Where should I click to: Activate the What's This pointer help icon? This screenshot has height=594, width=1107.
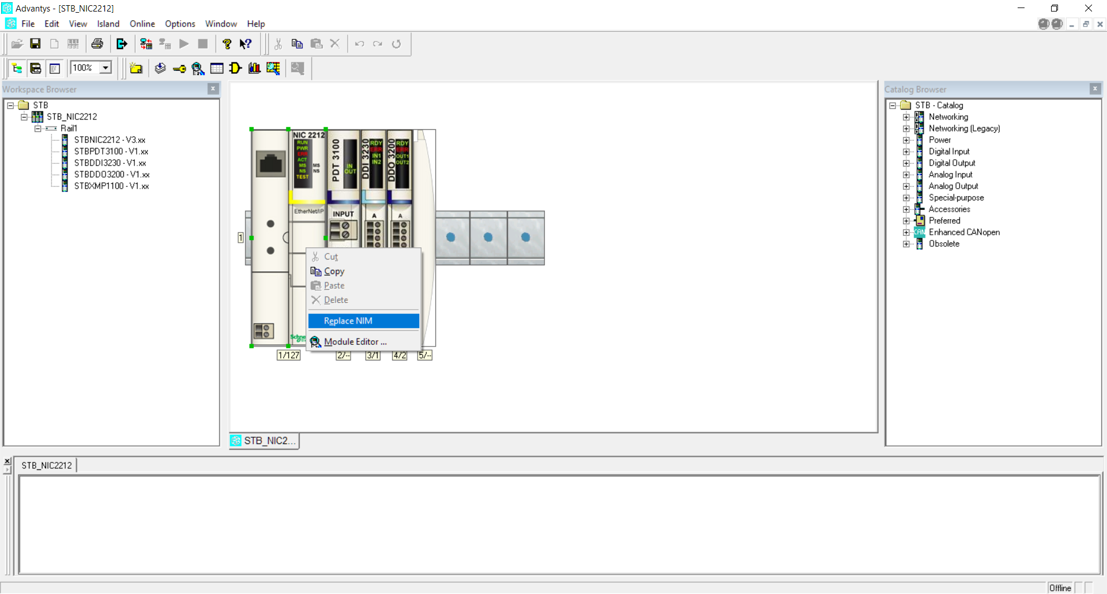pos(246,44)
